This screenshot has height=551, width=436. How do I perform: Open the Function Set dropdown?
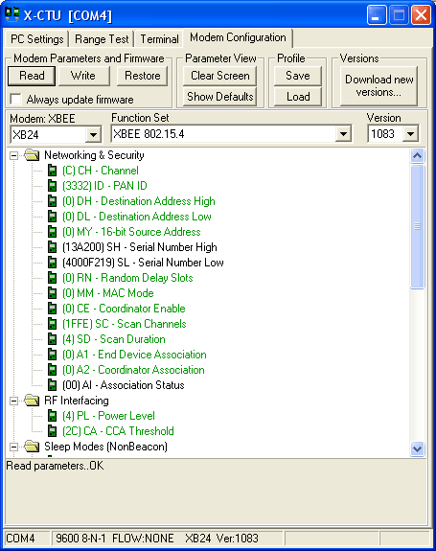point(343,134)
